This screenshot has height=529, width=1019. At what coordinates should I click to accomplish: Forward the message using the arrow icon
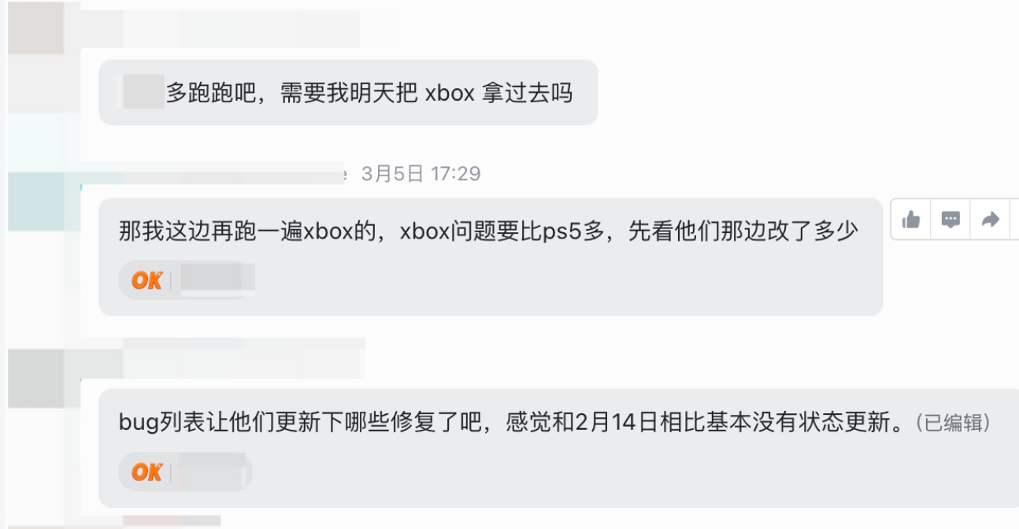990,220
